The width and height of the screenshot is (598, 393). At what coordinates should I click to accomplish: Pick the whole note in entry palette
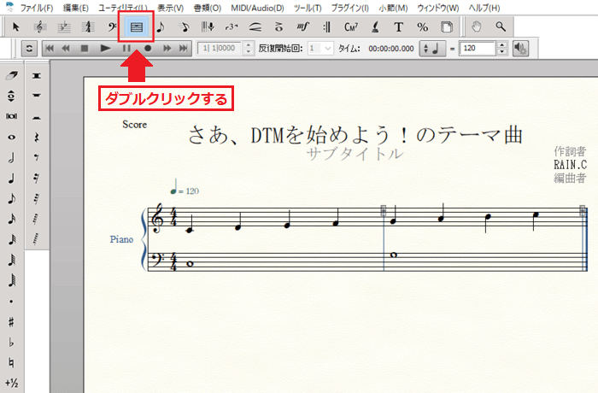pyautogui.click(x=12, y=137)
